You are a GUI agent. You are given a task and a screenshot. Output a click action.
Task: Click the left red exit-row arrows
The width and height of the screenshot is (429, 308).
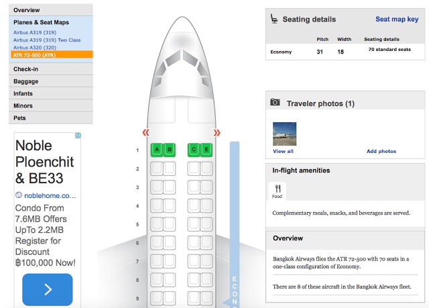coord(145,133)
